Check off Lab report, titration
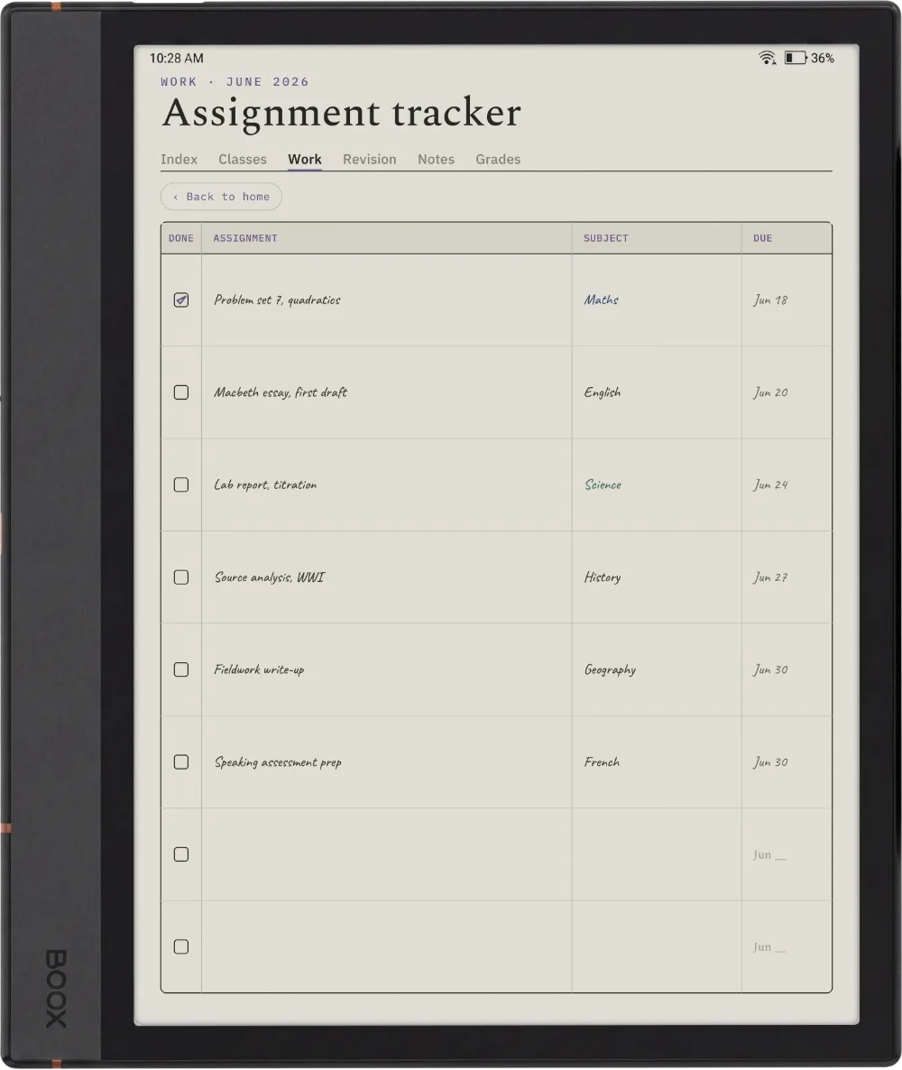Screen dimensions: 902x1070 click(x=180, y=484)
